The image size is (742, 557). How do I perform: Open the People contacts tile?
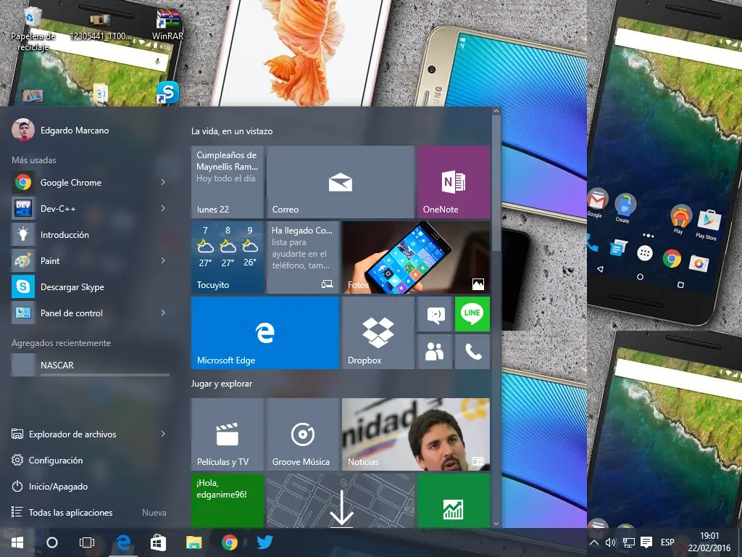click(x=435, y=352)
